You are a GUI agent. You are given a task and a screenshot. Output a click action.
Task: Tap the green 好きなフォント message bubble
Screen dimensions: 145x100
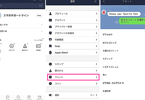click(x=132, y=21)
